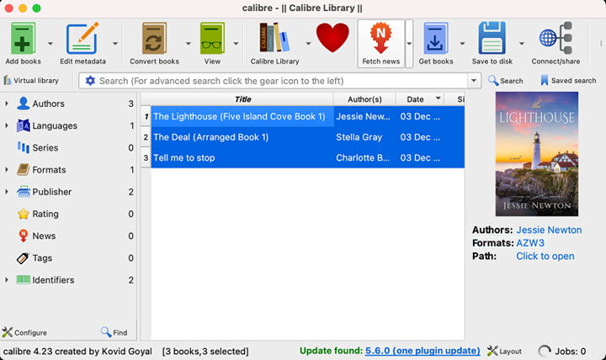Viewport: 606px width, 360px height.
Task: Click the Charlotte B... author cell
Action: tap(363, 157)
